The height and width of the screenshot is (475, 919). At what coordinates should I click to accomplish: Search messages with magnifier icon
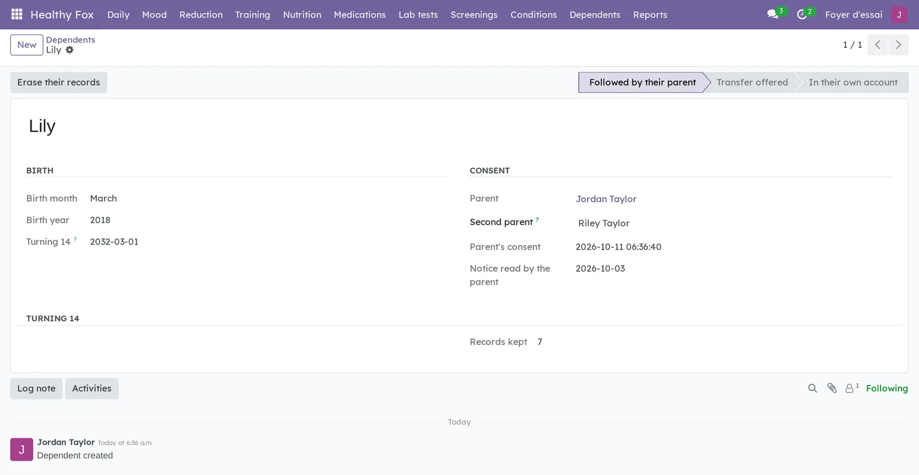pyautogui.click(x=812, y=388)
